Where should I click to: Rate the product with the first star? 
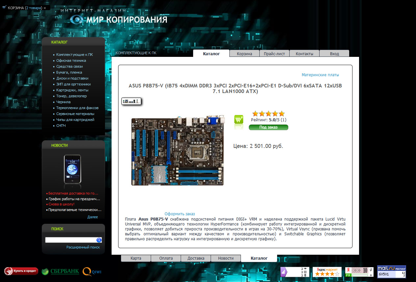(255, 114)
